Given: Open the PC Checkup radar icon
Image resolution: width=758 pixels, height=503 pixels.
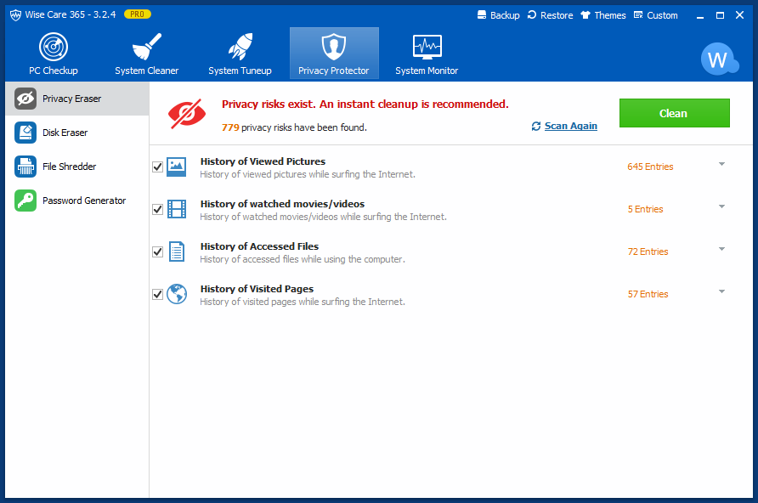Looking at the screenshot, I should [54, 47].
